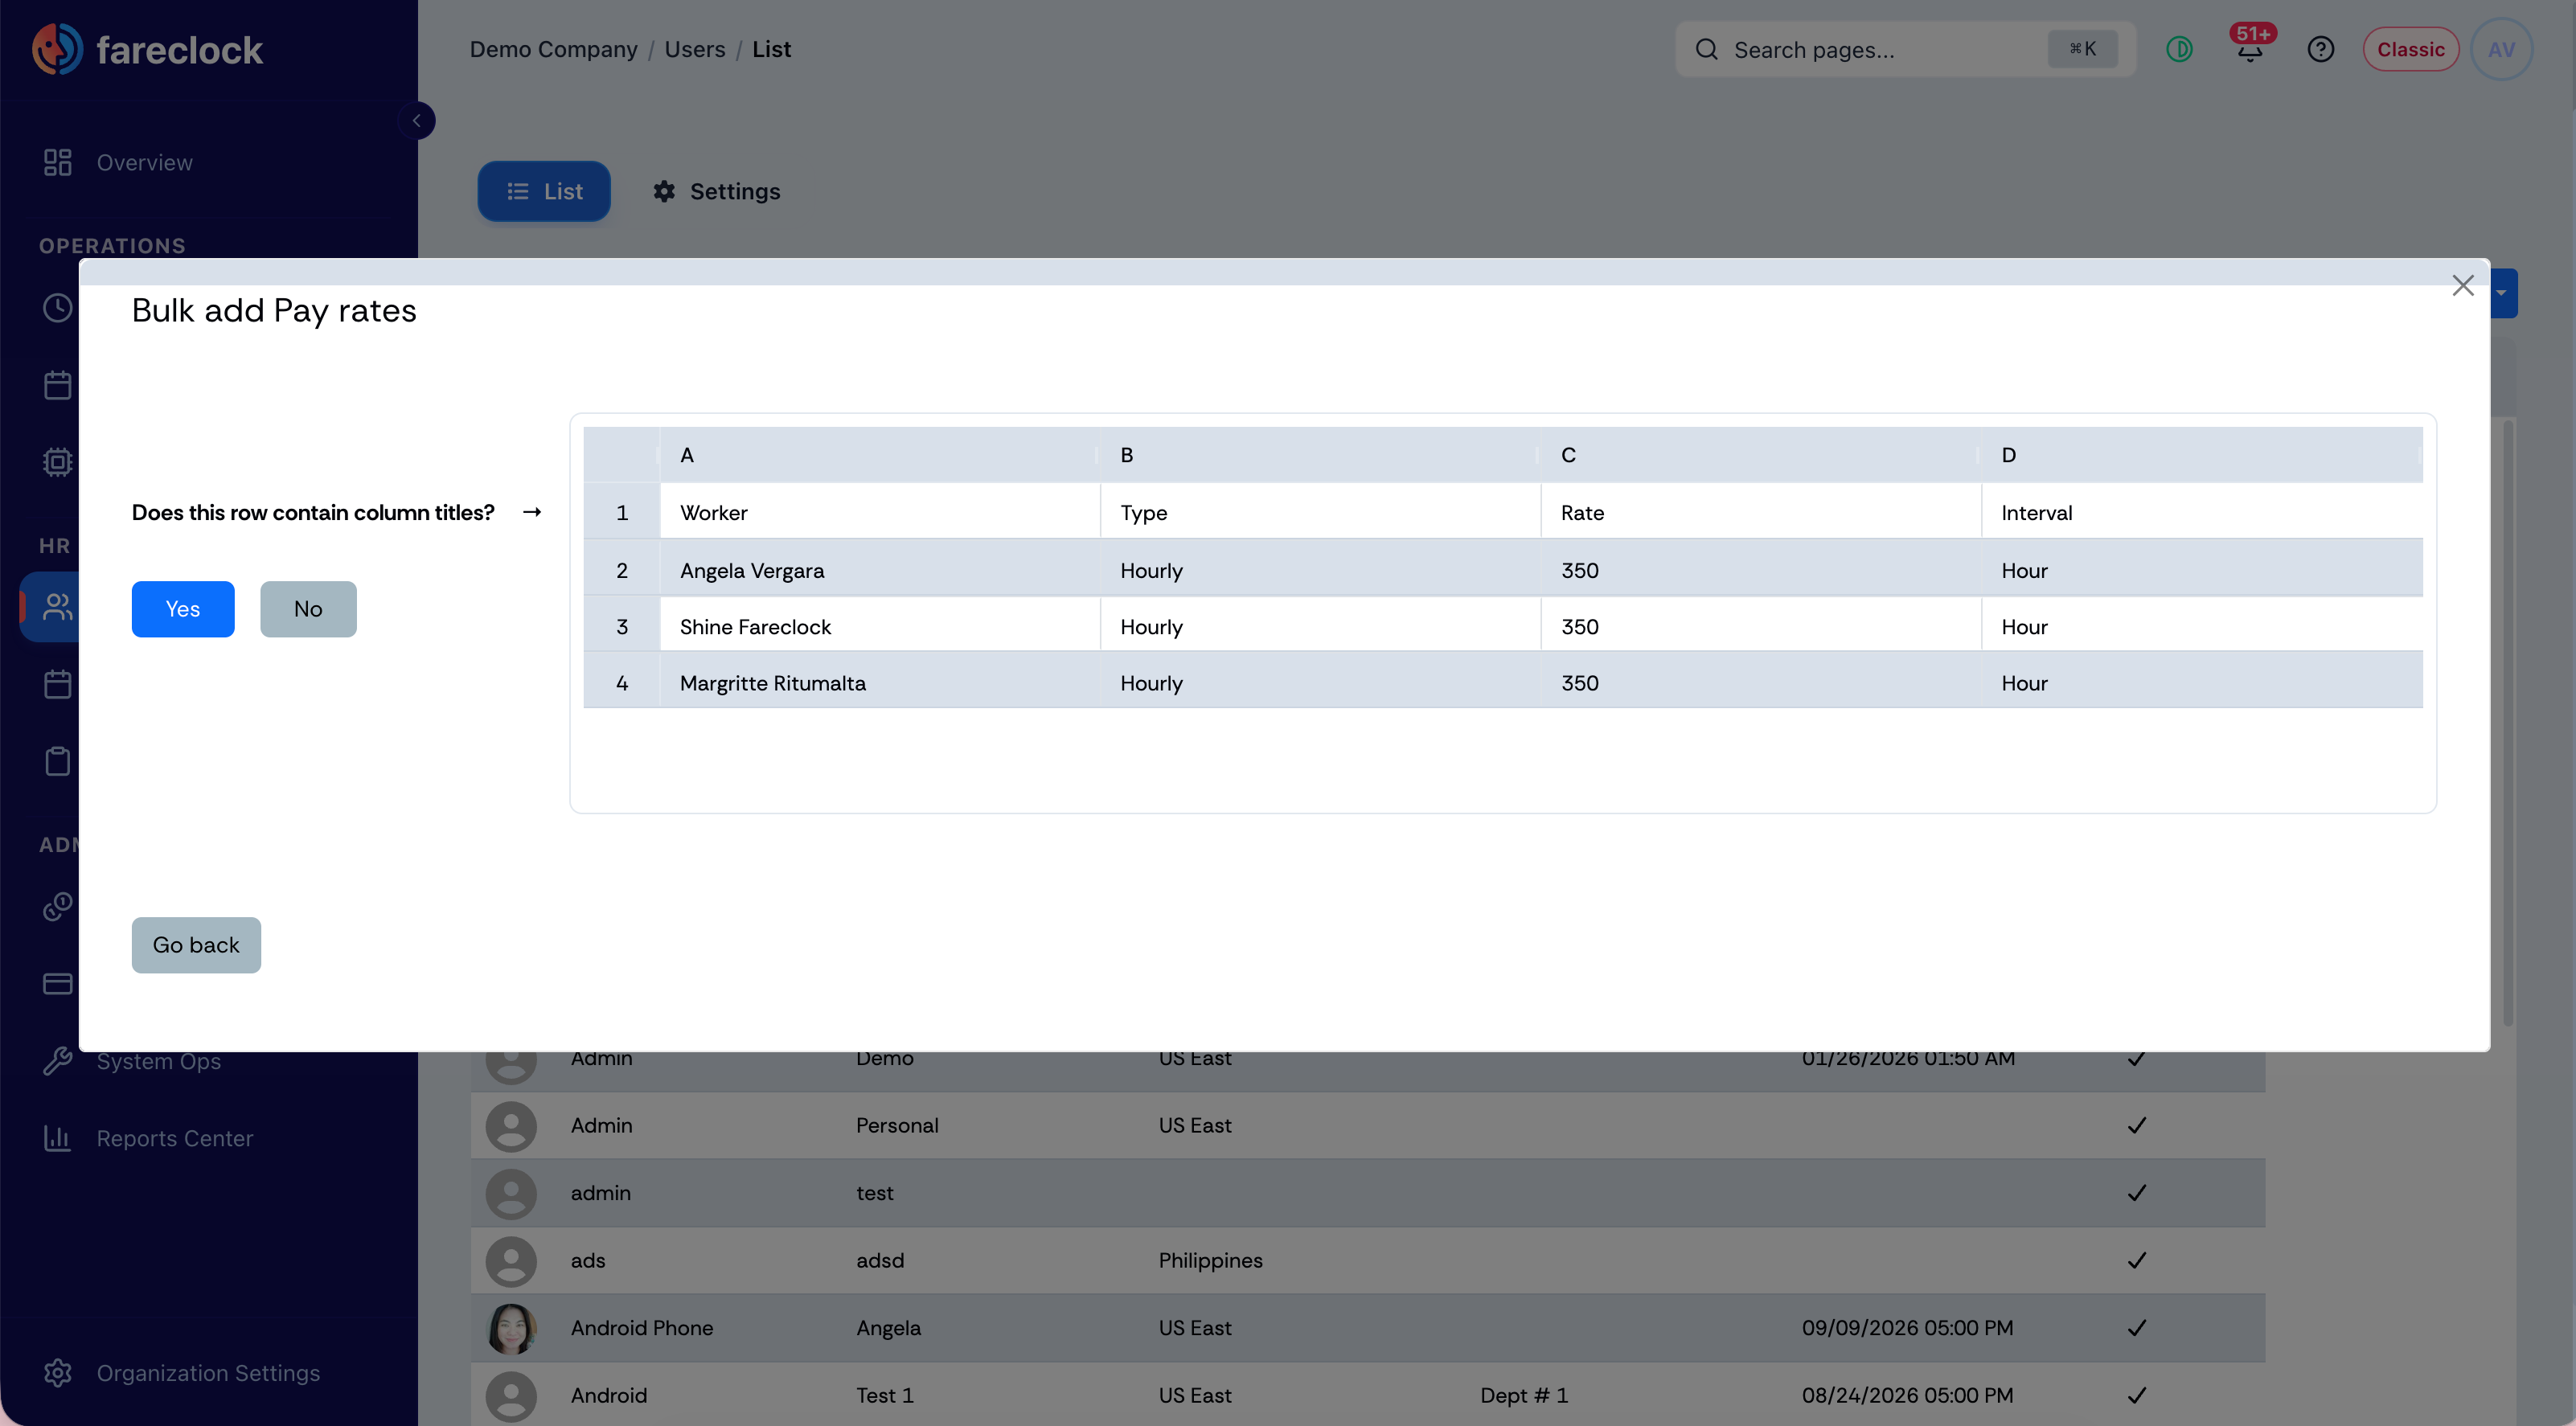
Task: Click the help question mark icon
Action: pos(2320,49)
